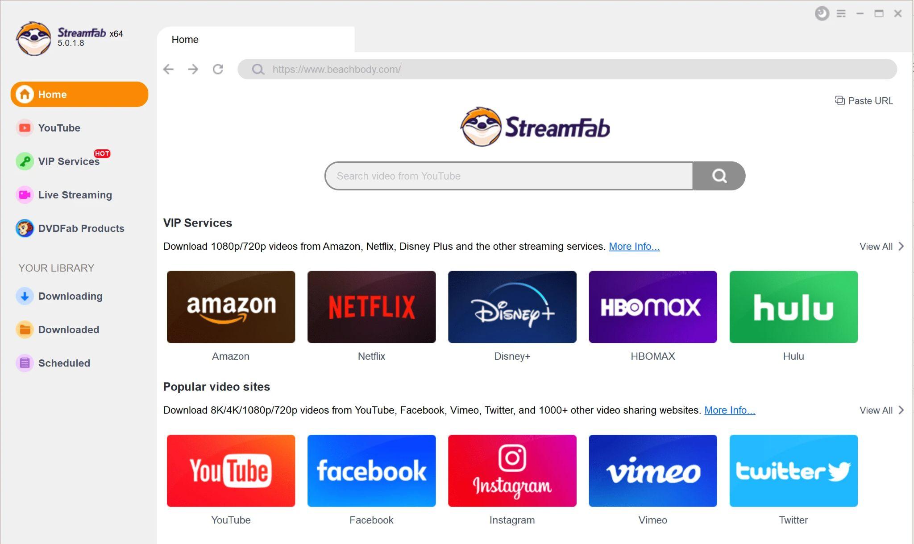
Task: Select the Disney+ service thumbnail
Action: click(512, 306)
